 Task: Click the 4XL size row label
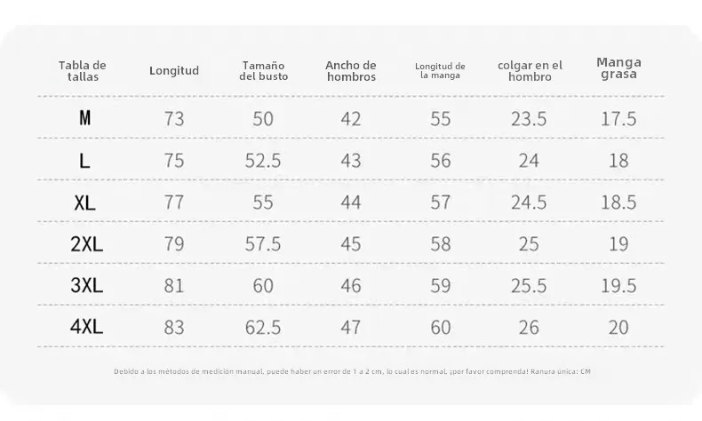click(86, 327)
